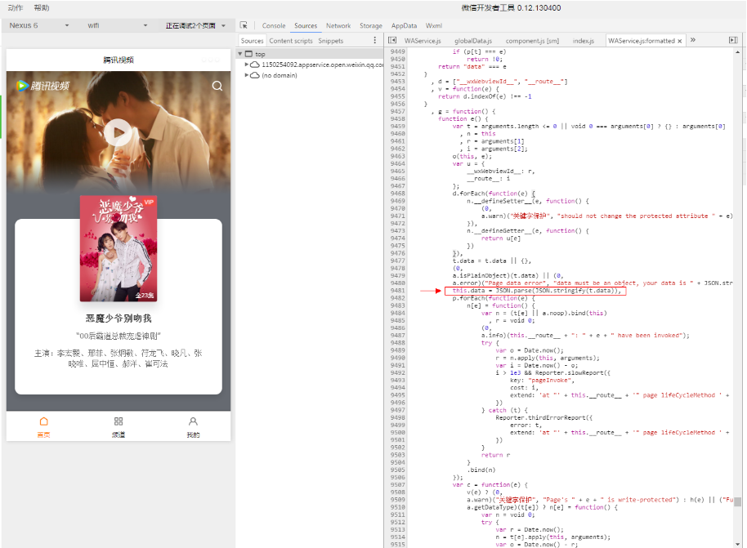Select the WAService.js:formatted tab

point(642,41)
